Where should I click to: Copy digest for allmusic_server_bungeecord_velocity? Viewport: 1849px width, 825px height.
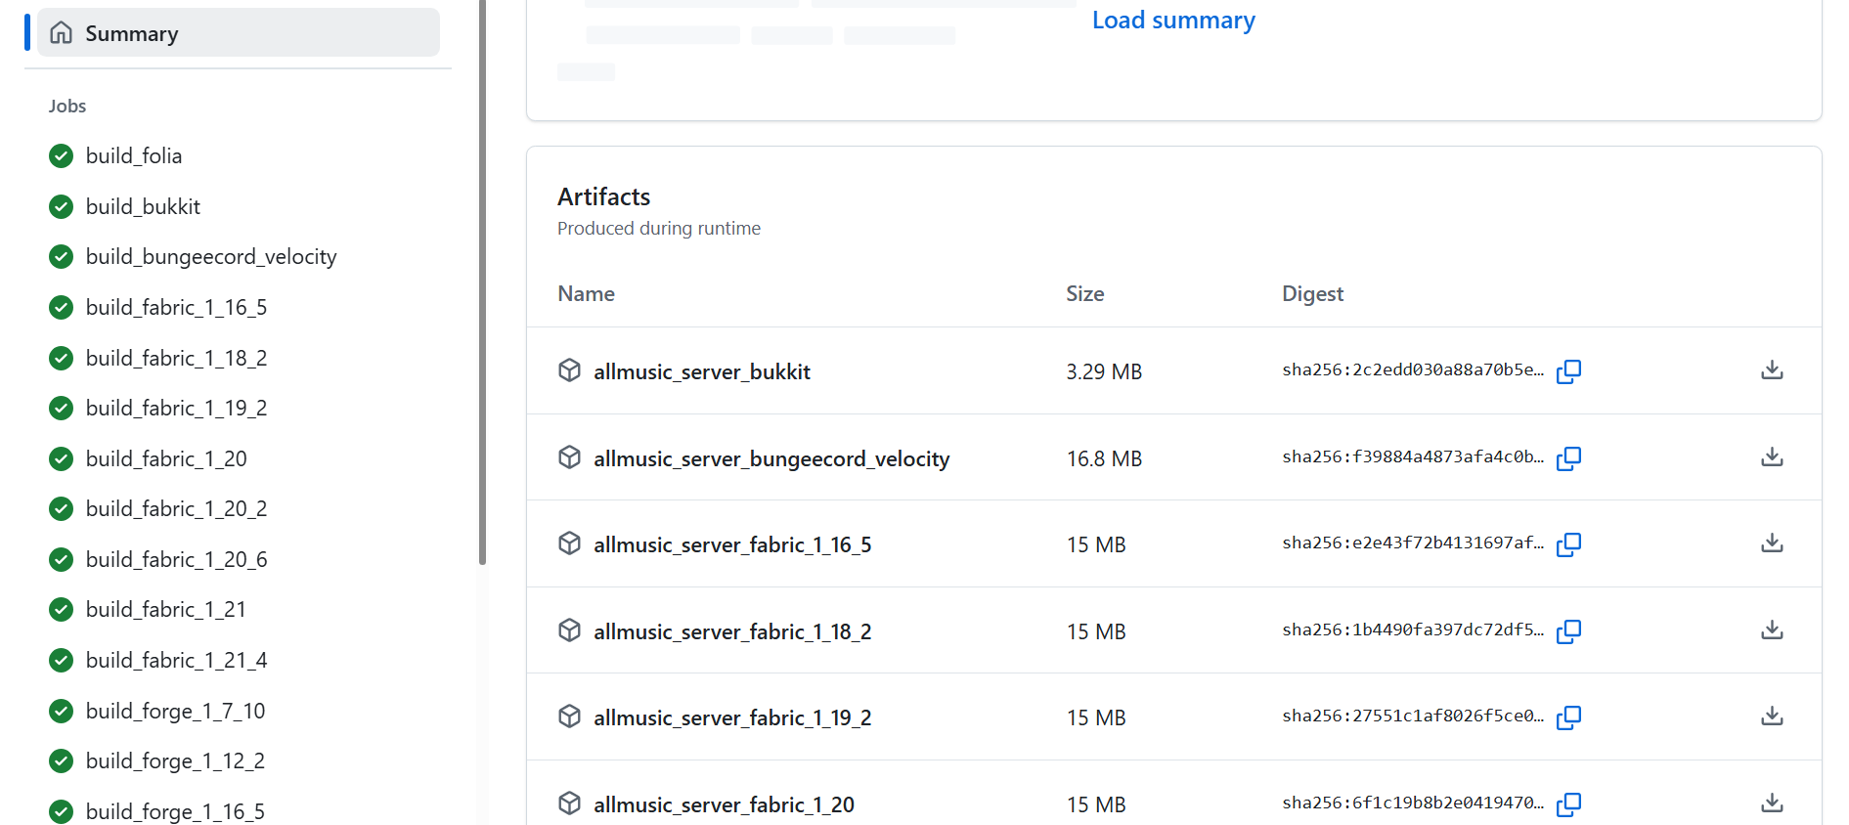1568,458
